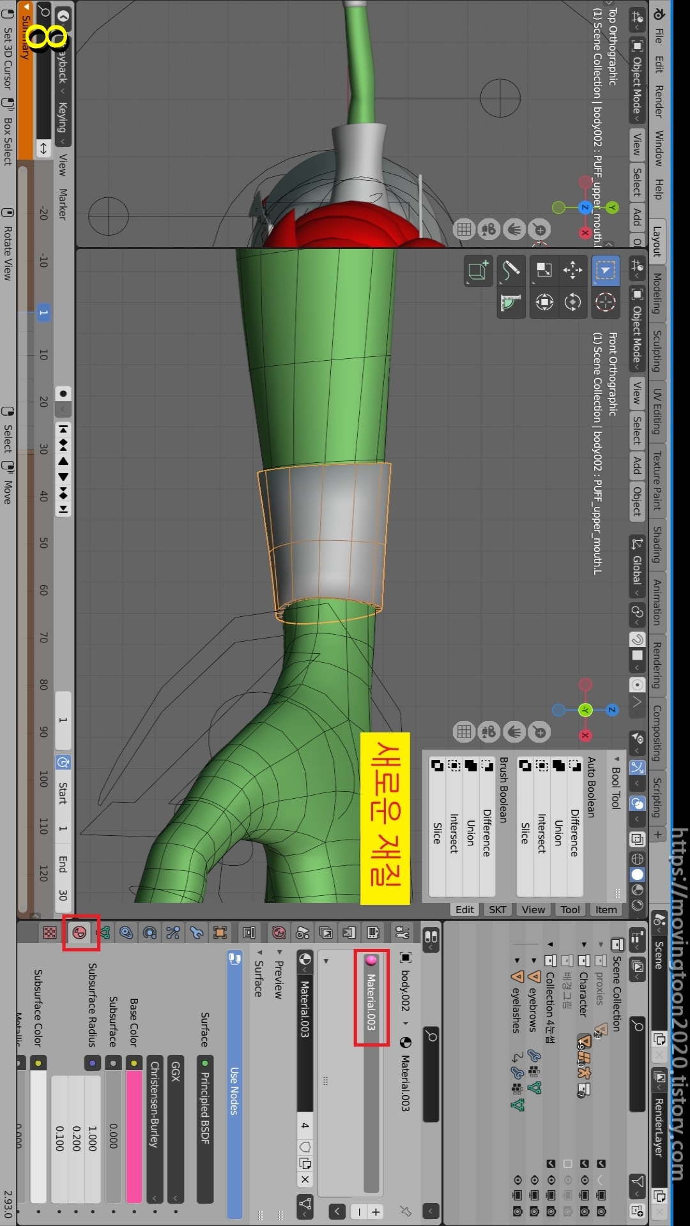The image size is (690, 1226).
Task: Open the File menu
Action: click(659, 36)
